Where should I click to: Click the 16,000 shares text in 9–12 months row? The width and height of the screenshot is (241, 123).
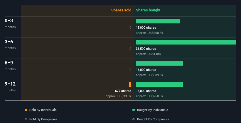(146, 91)
